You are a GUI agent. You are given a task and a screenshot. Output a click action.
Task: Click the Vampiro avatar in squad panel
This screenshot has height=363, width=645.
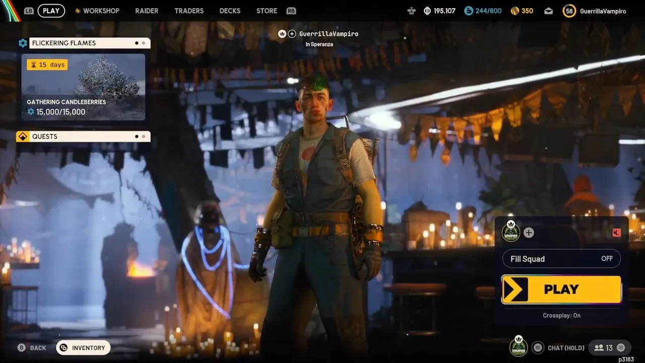tap(511, 231)
